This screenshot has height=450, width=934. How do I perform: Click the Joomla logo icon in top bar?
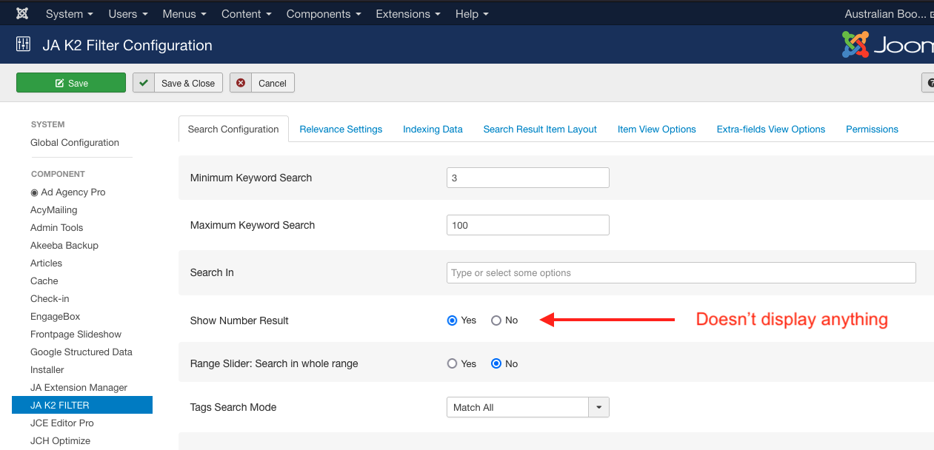[22, 14]
